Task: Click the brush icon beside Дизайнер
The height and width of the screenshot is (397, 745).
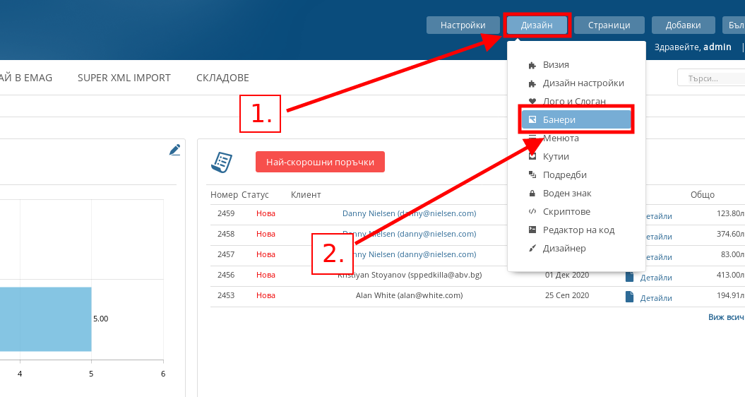Action: coord(532,249)
